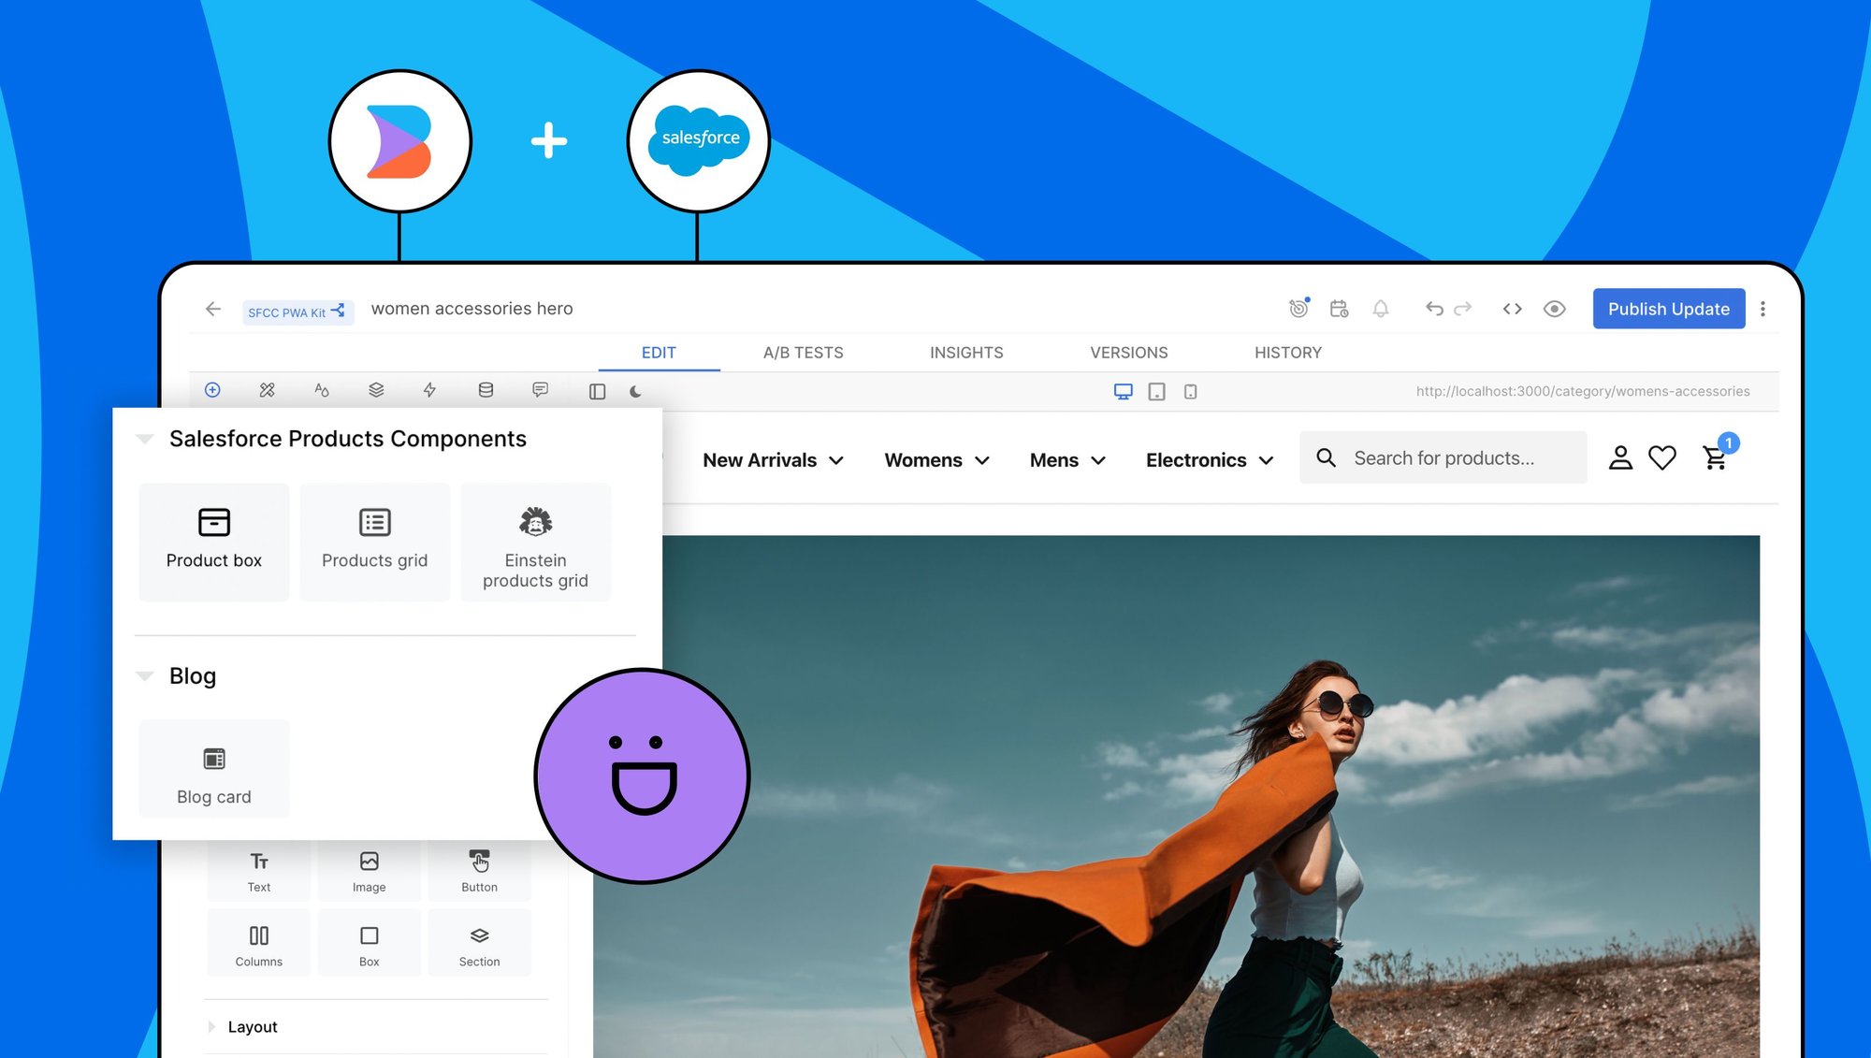Select the Button component

coord(480,871)
